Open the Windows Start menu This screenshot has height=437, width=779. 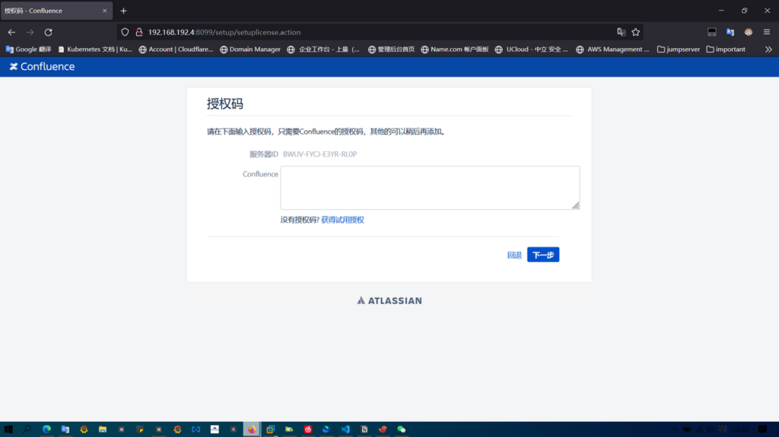pos(8,429)
